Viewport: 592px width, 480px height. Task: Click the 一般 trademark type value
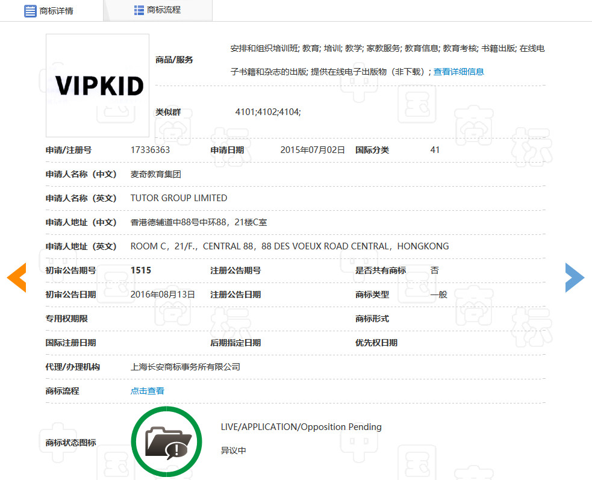coord(438,295)
